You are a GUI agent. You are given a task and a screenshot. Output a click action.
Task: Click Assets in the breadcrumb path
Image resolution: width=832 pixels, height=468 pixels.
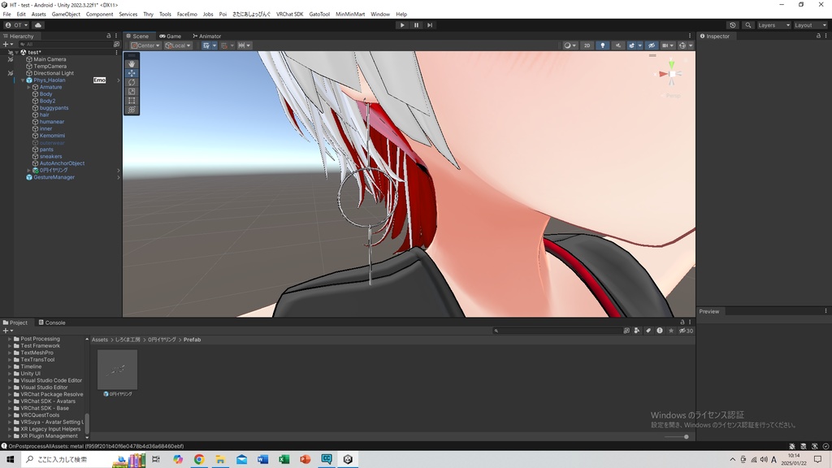[100, 340]
